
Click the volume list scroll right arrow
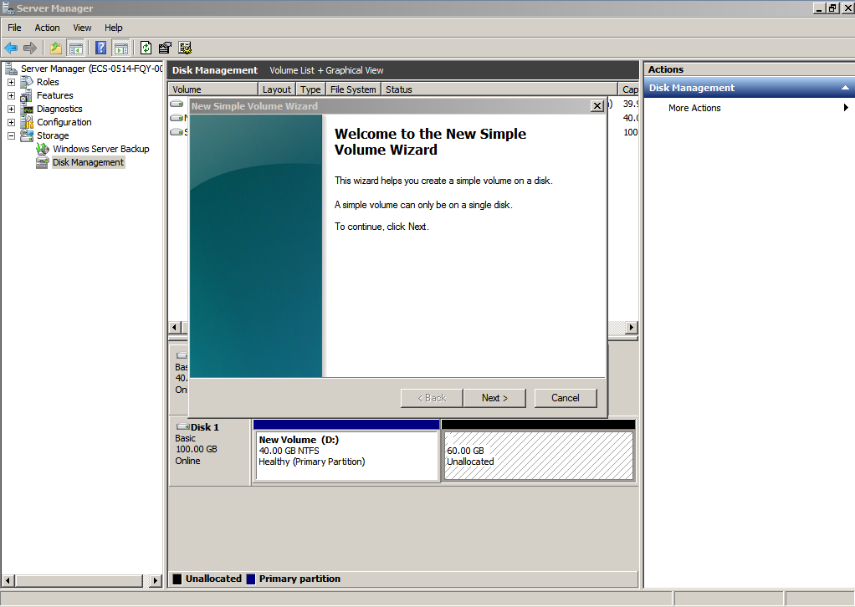pos(632,327)
